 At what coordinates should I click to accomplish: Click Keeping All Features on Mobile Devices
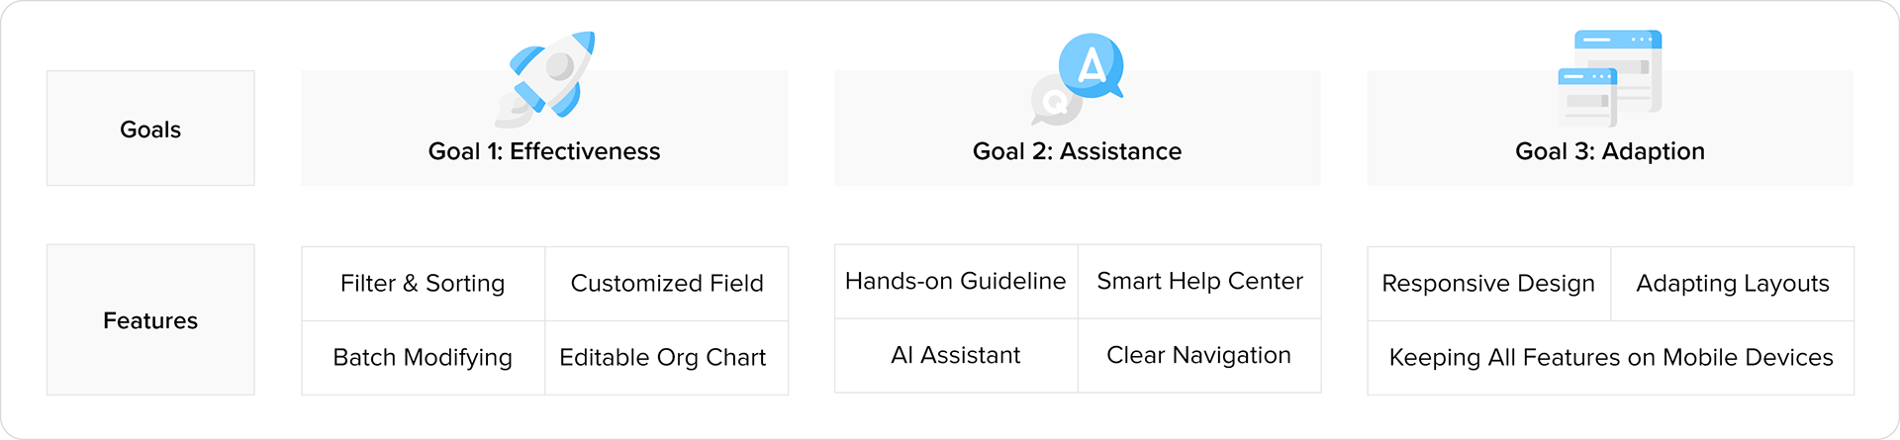(x=1611, y=357)
